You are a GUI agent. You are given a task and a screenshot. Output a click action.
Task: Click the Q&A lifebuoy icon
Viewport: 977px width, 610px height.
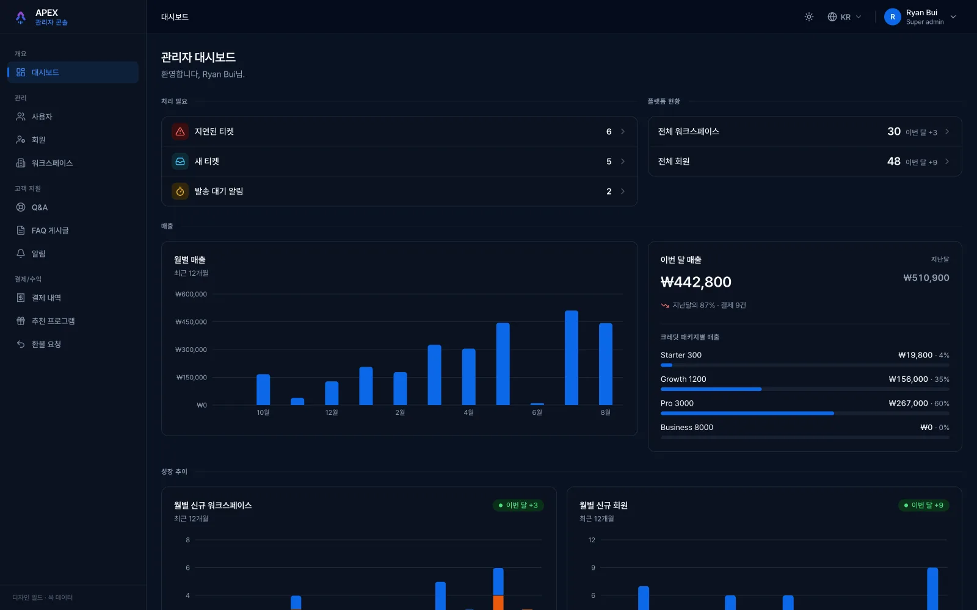pos(21,207)
